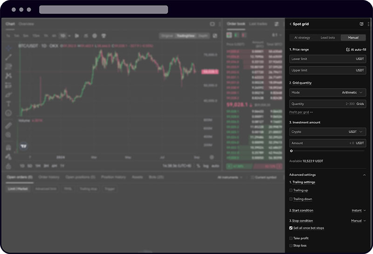The image size is (373, 254).
Task: Activate the zoom-in magnifier tool on chart
Action: point(8,135)
